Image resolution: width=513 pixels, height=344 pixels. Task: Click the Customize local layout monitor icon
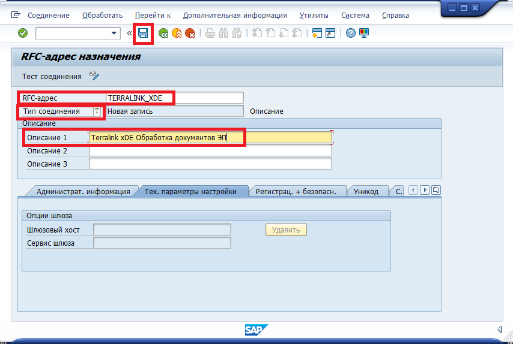(364, 34)
